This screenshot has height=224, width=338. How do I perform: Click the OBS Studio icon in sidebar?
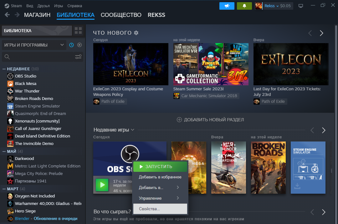click(10, 76)
